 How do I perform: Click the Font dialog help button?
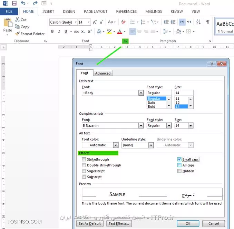coord(212,64)
